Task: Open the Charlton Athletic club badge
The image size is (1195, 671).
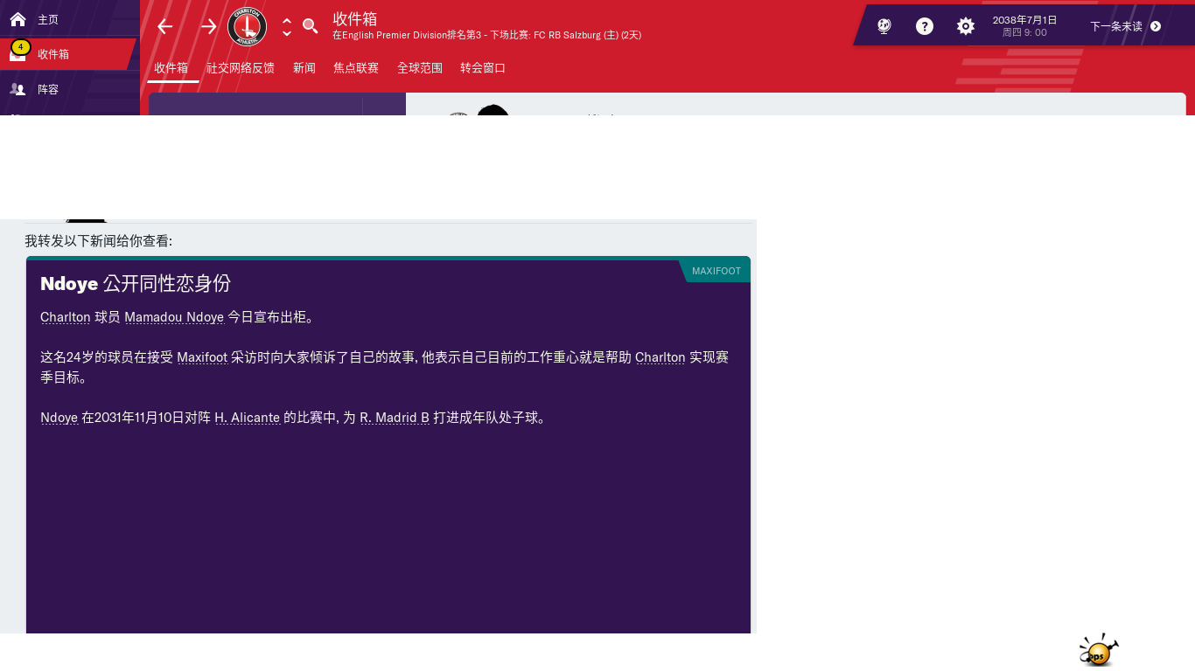Action: [x=247, y=26]
